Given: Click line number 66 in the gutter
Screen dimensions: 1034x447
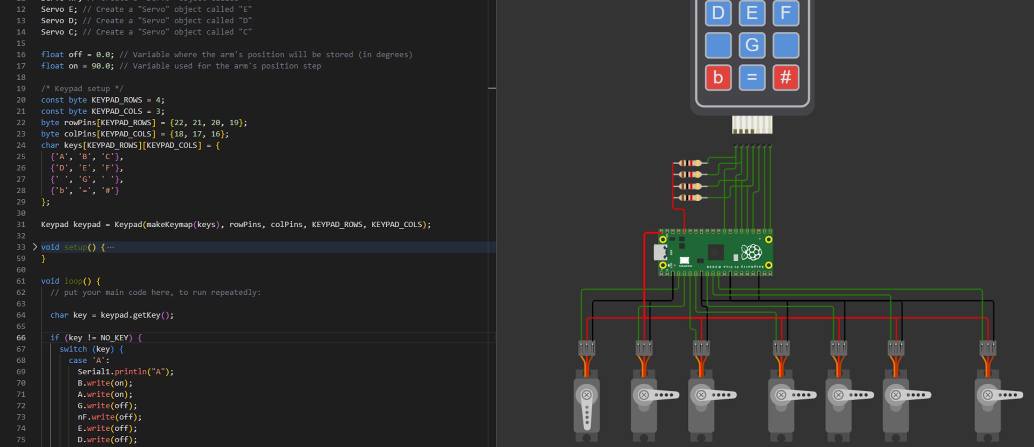Looking at the screenshot, I should tap(21, 338).
